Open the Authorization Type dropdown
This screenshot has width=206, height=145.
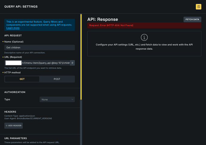(57, 99)
